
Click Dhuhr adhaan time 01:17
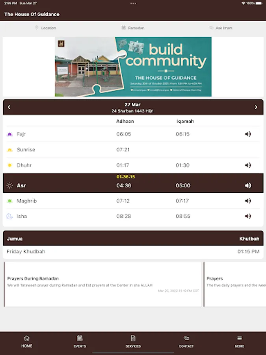123,165
